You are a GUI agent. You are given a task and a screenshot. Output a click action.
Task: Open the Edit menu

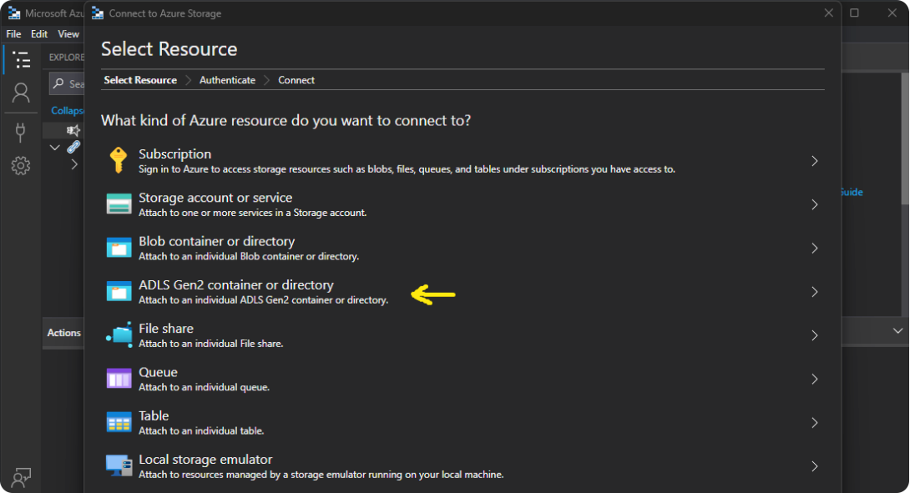click(x=39, y=34)
